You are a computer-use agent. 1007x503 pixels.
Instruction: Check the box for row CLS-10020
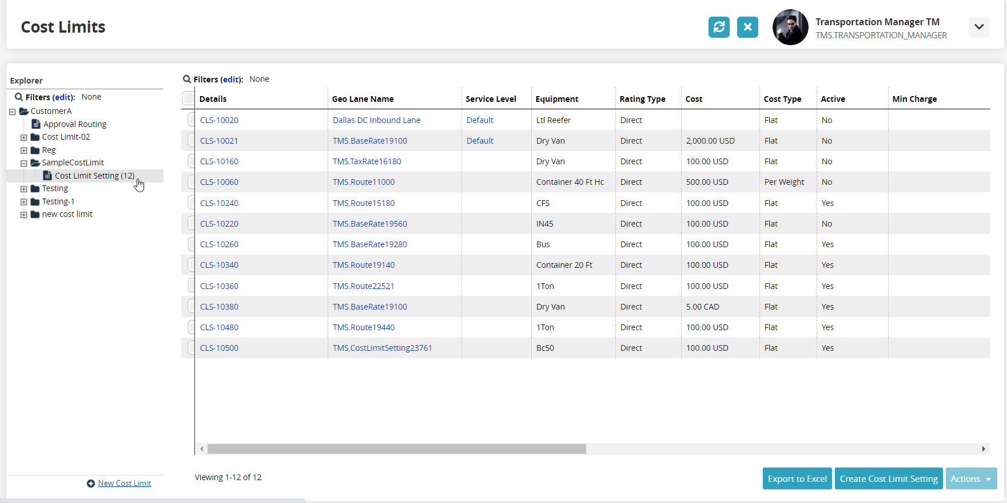191,120
